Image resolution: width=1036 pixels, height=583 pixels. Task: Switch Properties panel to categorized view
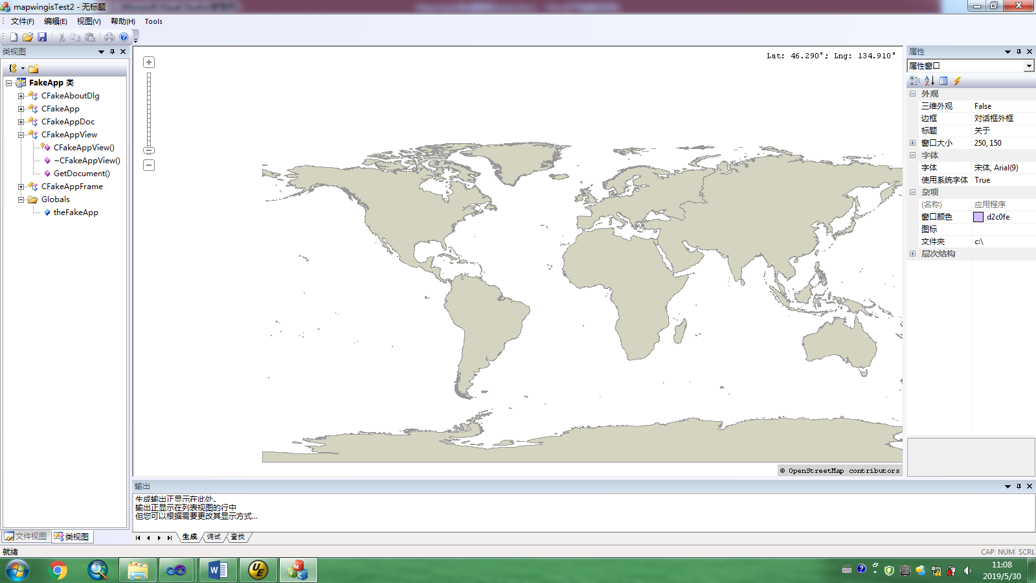[915, 80]
